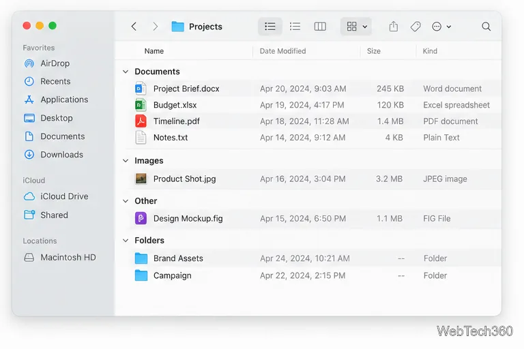The width and height of the screenshot is (524, 349).
Task: Click the Applications sidebar icon
Action: pos(29,100)
